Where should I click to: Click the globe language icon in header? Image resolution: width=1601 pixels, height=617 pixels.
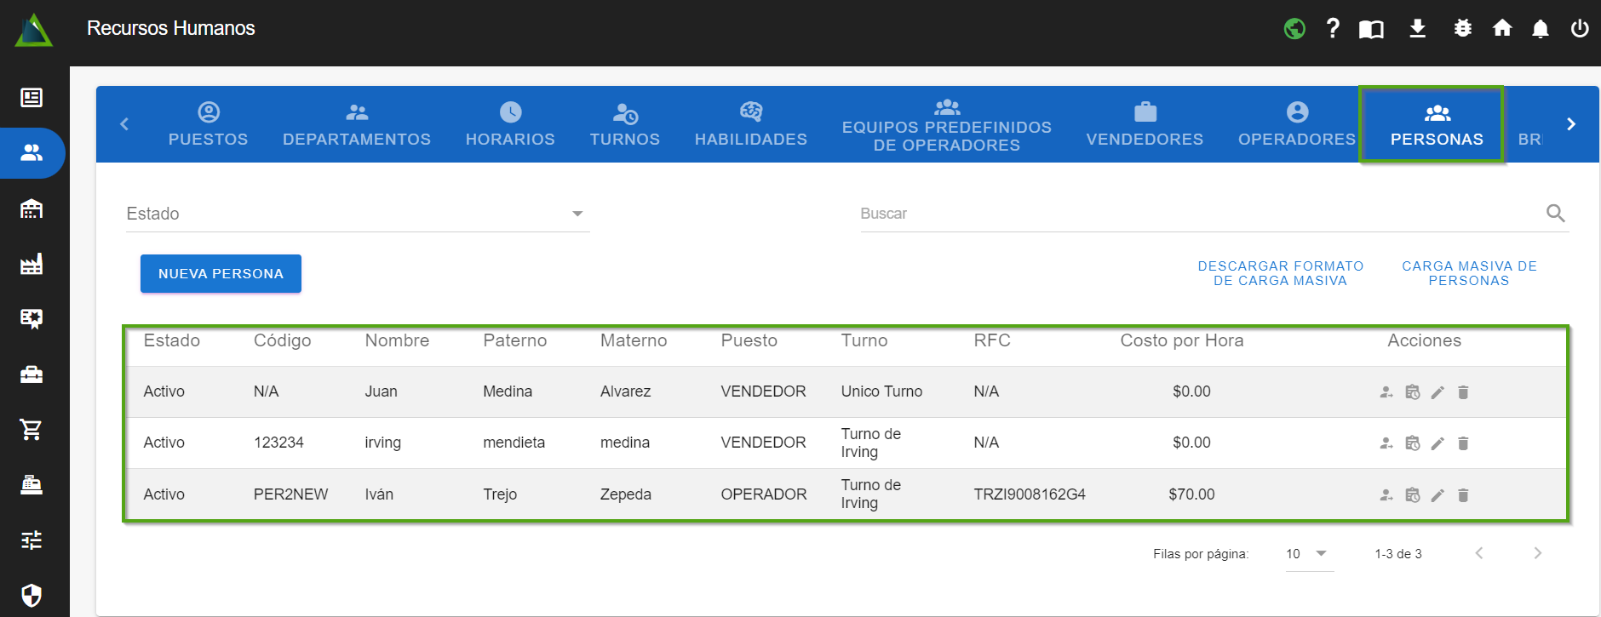(1294, 29)
